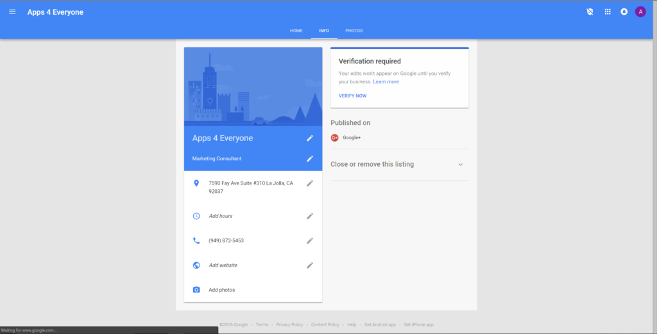Open the notifications bell

click(624, 12)
